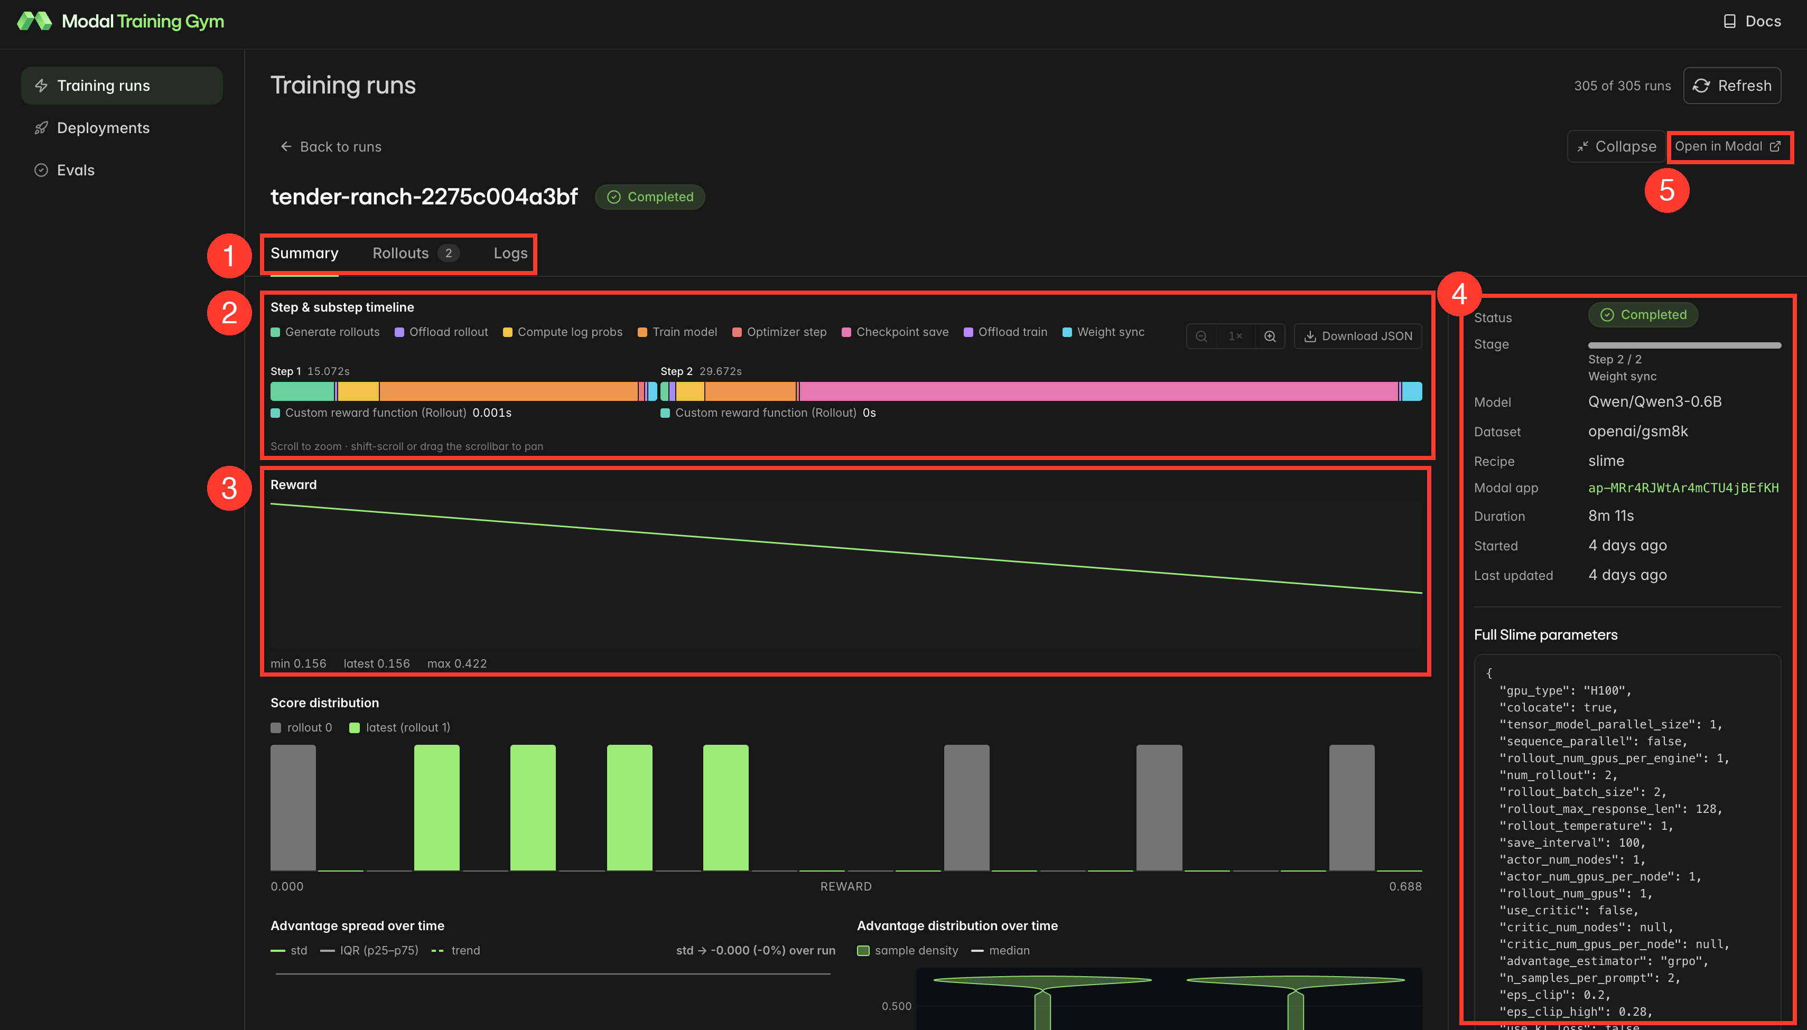Toggle rollout 0 legend in Score distribution
Screen dimensions: 1807x1030
(x=301, y=728)
